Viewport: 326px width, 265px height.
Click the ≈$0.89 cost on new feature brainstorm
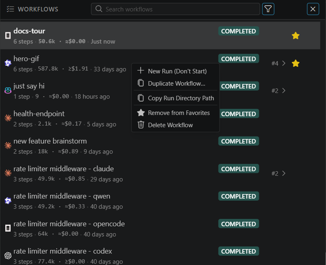68,151
